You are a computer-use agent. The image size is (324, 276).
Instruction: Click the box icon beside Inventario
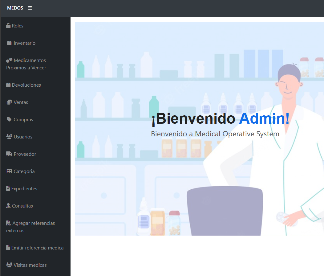pyautogui.click(x=9, y=43)
